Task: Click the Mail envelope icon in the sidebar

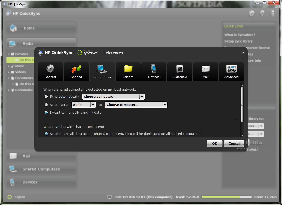Action: pos(13,156)
